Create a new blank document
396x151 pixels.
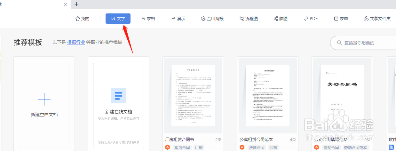(44, 104)
